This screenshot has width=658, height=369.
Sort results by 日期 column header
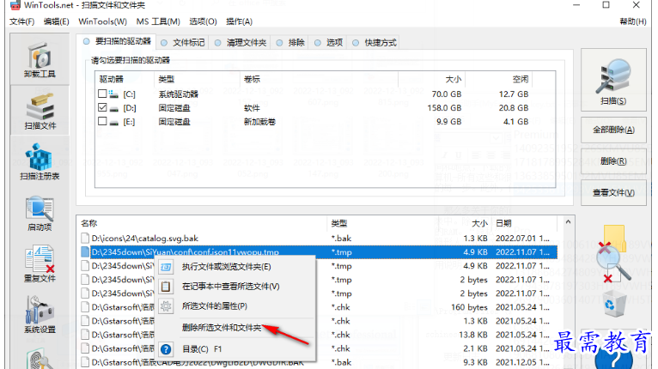click(x=525, y=223)
